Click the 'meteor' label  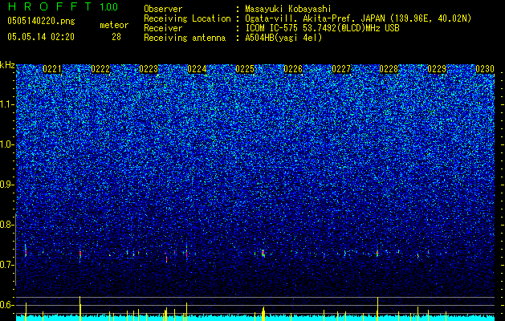[x=114, y=25]
